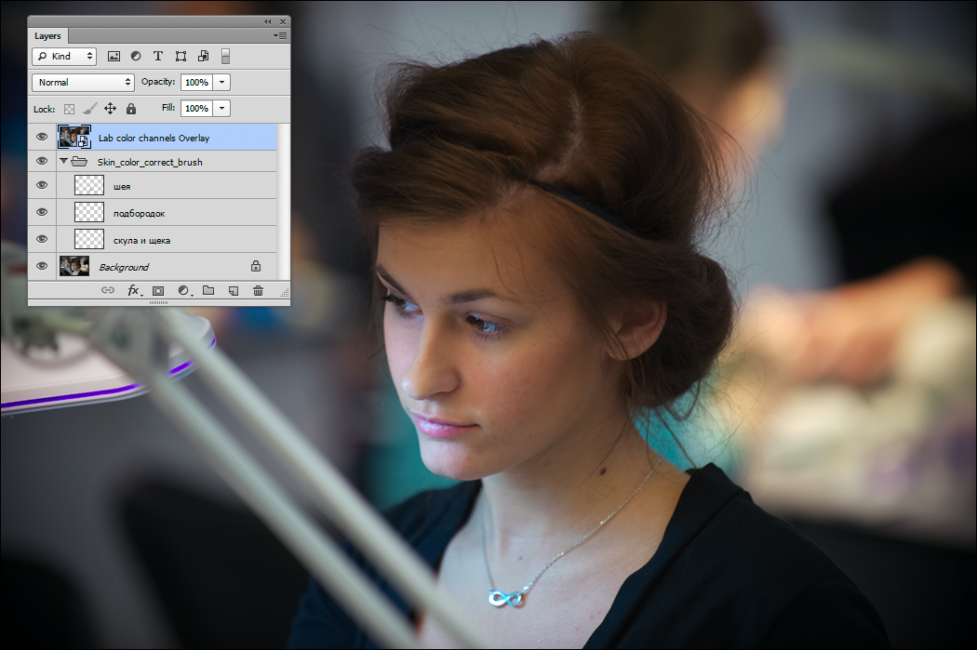
Task: Add layer mask icon
Action: (x=158, y=291)
